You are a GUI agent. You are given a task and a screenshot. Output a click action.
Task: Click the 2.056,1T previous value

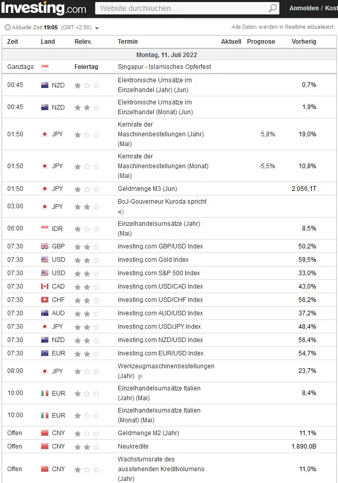click(304, 188)
